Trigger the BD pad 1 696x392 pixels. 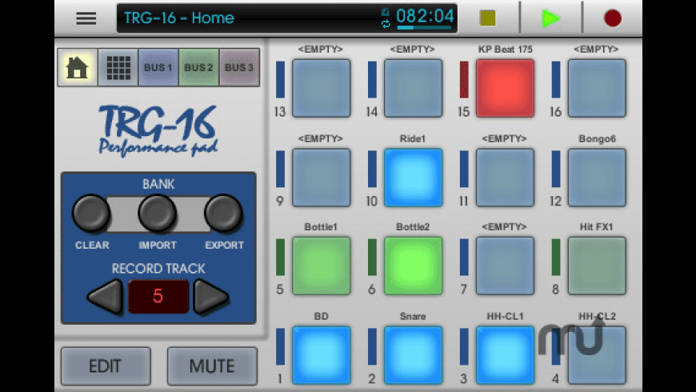[x=322, y=355]
